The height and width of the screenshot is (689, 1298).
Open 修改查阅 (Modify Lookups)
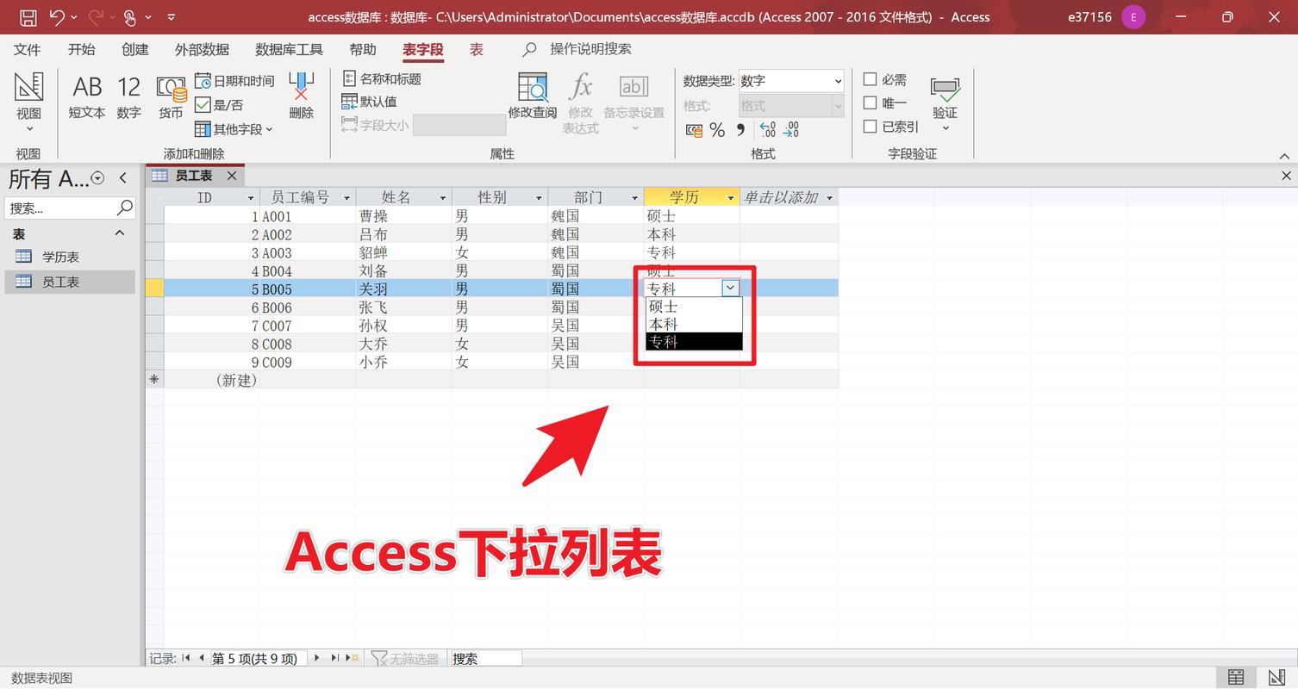[x=534, y=96]
